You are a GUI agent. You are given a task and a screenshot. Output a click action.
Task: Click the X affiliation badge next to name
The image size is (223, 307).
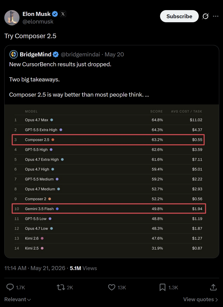(x=63, y=14)
